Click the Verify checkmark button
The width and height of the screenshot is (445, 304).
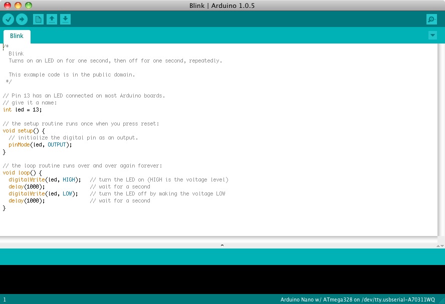(8, 19)
